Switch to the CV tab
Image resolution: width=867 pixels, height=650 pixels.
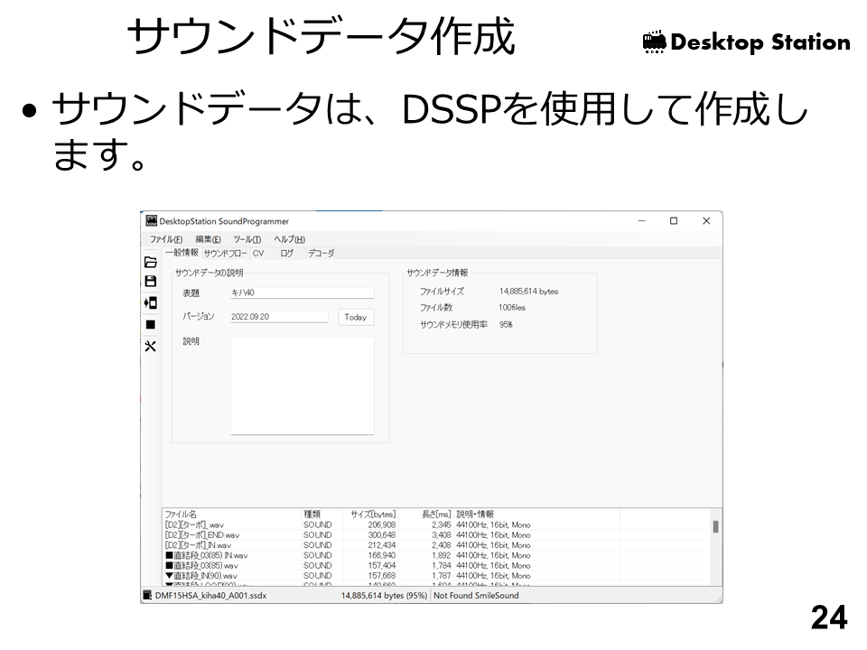(258, 254)
